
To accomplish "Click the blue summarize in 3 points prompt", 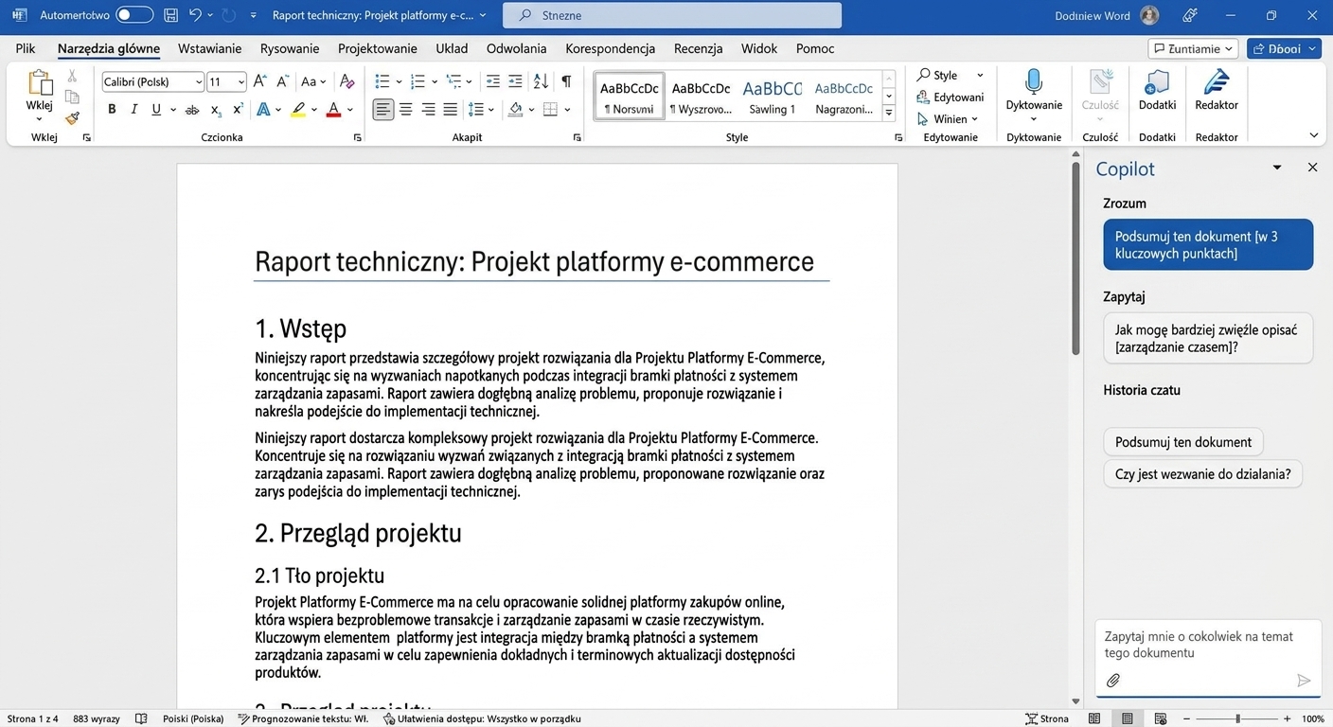I will coord(1208,245).
